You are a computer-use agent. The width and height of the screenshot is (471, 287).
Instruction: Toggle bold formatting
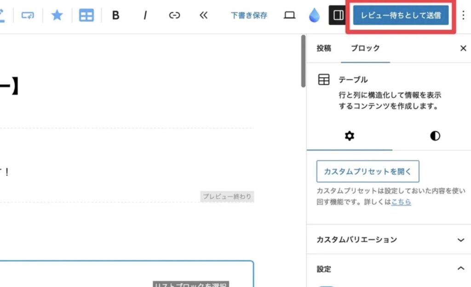click(x=115, y=16)
